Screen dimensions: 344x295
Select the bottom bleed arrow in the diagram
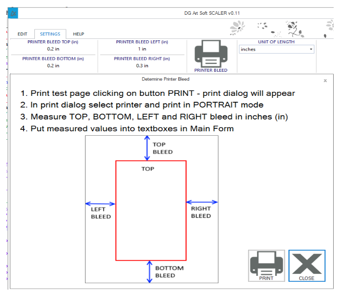click(149, 272)
